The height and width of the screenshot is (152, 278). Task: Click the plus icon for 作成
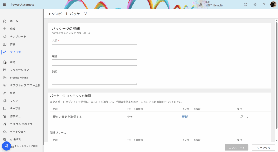(5, 29)
